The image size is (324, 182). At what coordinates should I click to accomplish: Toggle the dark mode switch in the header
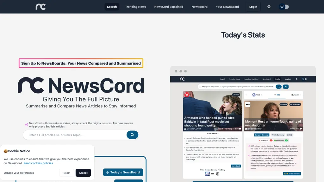pyautogui.click(x=284, y=7)
